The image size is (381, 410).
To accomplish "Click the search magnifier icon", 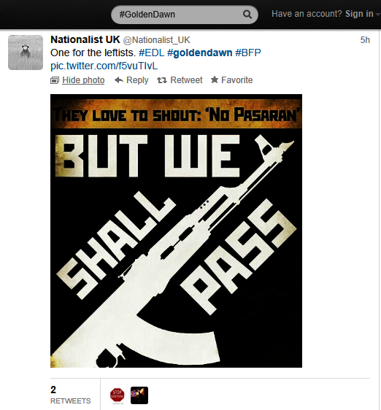I will pyautogui.click(x=247, y=15).
